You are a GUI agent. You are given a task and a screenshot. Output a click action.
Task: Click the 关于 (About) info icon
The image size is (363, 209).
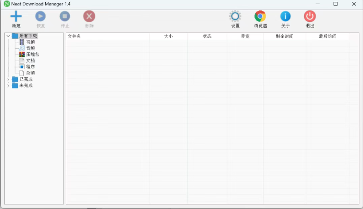pos(285,17)
